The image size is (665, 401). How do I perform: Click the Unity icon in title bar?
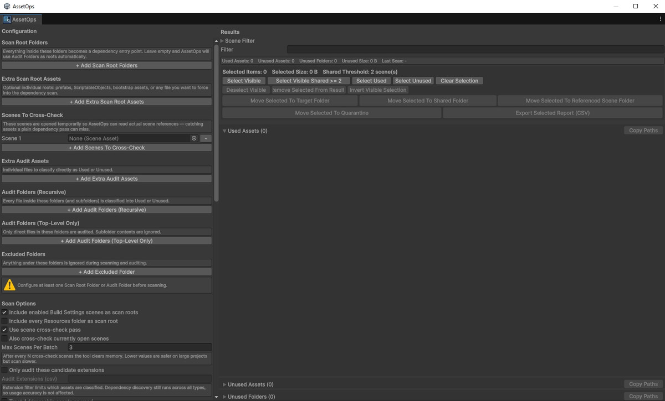pyautogui.click(x=6, y=6)
